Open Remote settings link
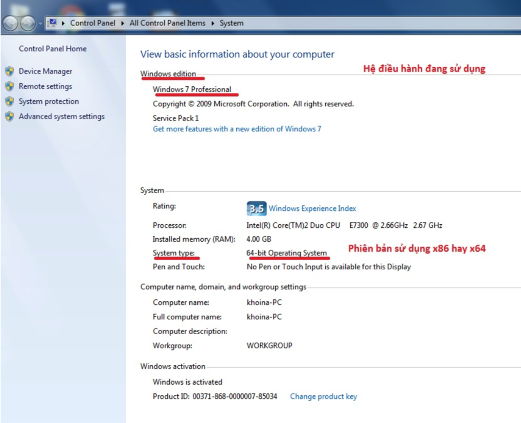521x423 pixels. 46,86
